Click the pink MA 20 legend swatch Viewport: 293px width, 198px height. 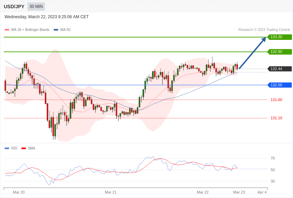click(7, 30)
